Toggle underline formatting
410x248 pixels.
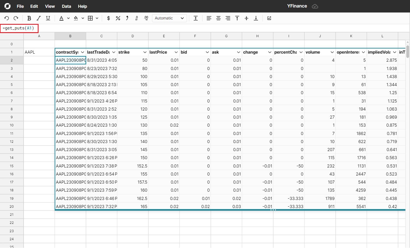[48, 18]
